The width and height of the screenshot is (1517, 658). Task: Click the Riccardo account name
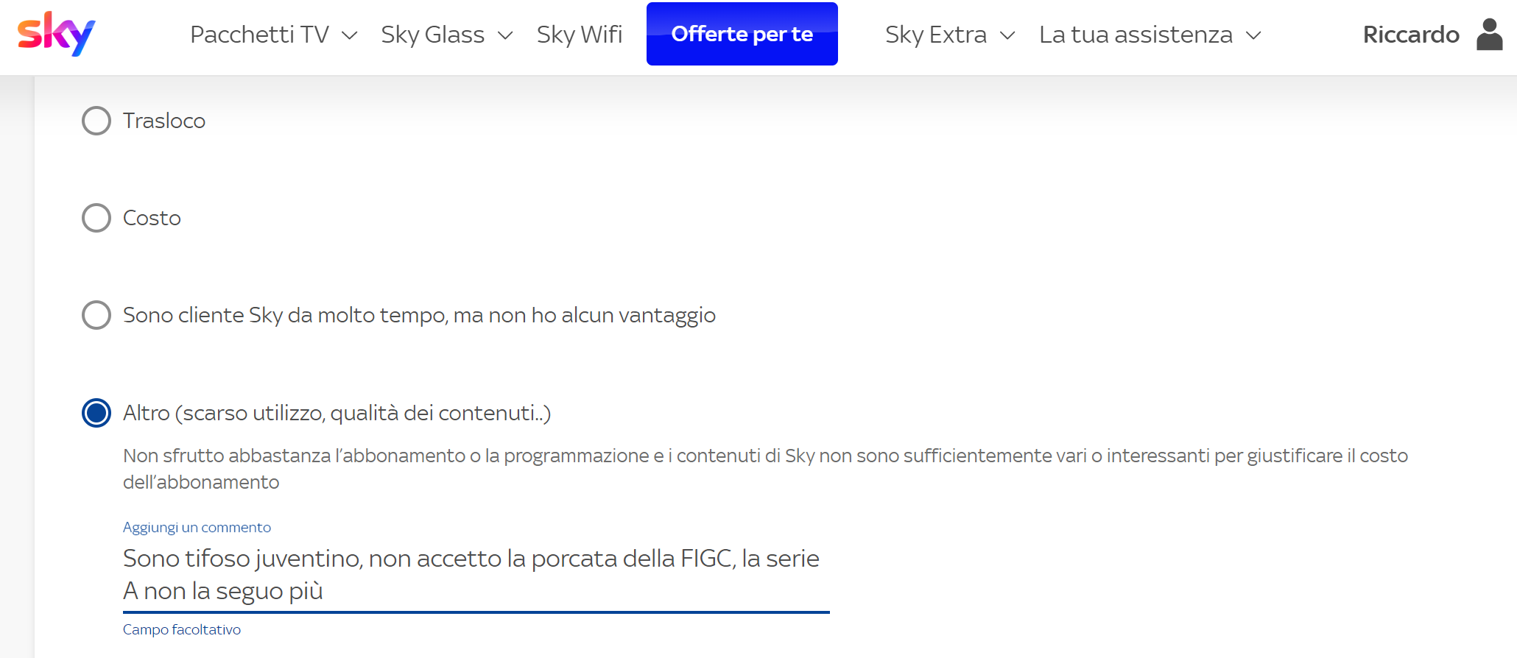point(1411,35)
